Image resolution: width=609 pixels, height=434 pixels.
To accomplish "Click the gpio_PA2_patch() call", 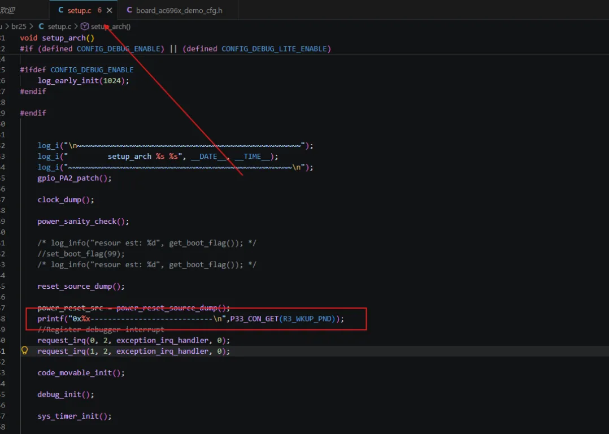I will [75, 179].
